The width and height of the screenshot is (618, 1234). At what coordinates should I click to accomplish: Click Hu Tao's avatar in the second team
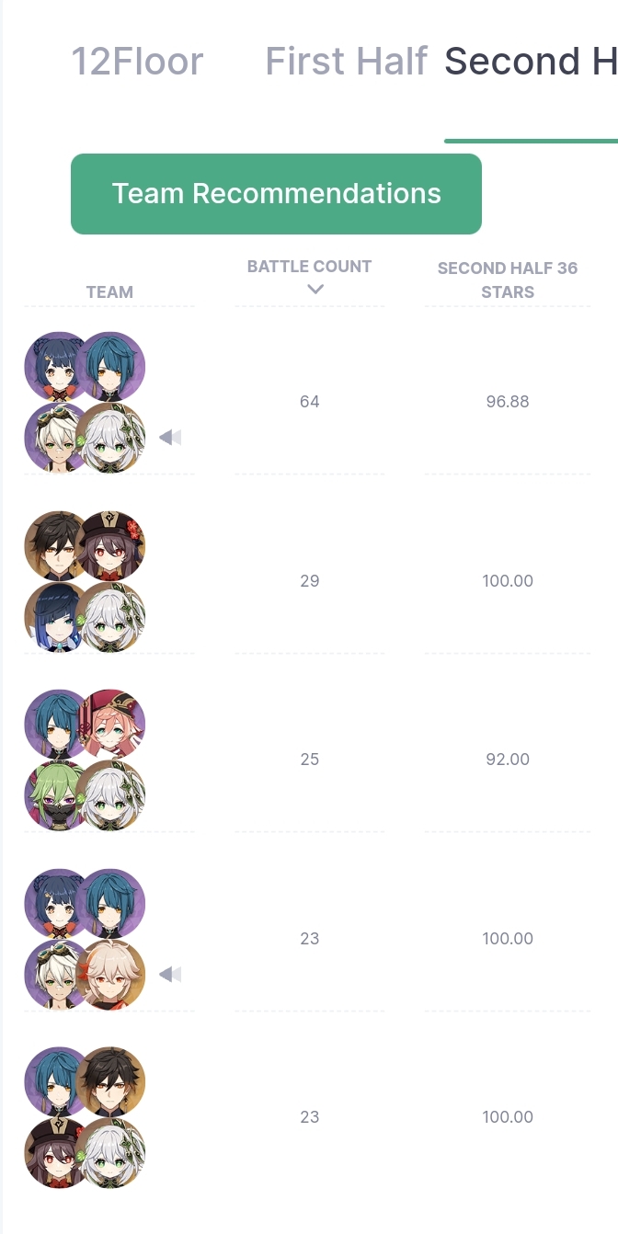point(110,546)
